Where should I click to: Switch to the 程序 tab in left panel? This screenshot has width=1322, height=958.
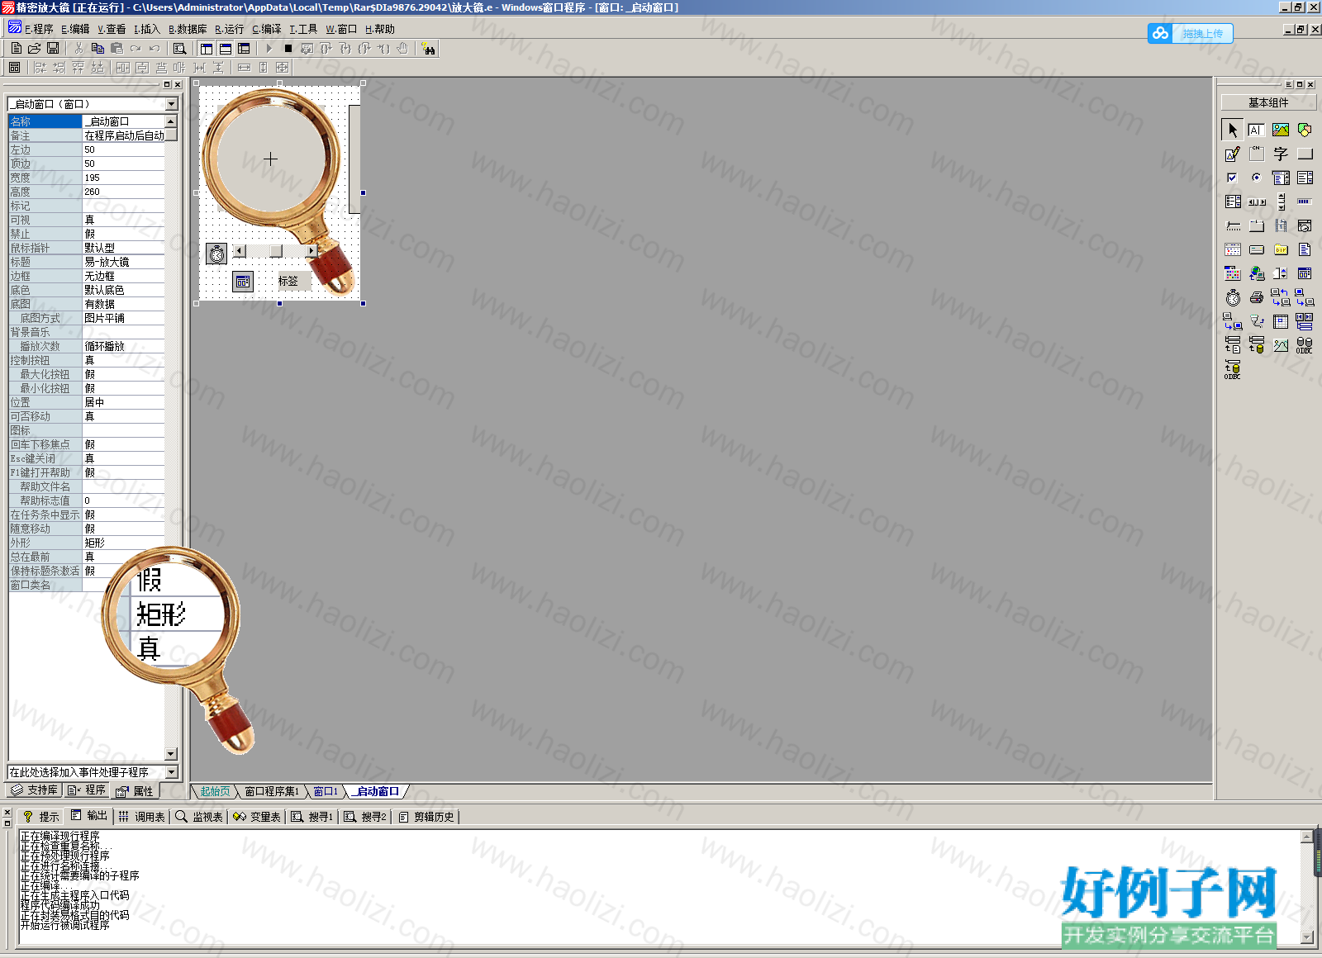pyautogui.click(x=88, y=790)
